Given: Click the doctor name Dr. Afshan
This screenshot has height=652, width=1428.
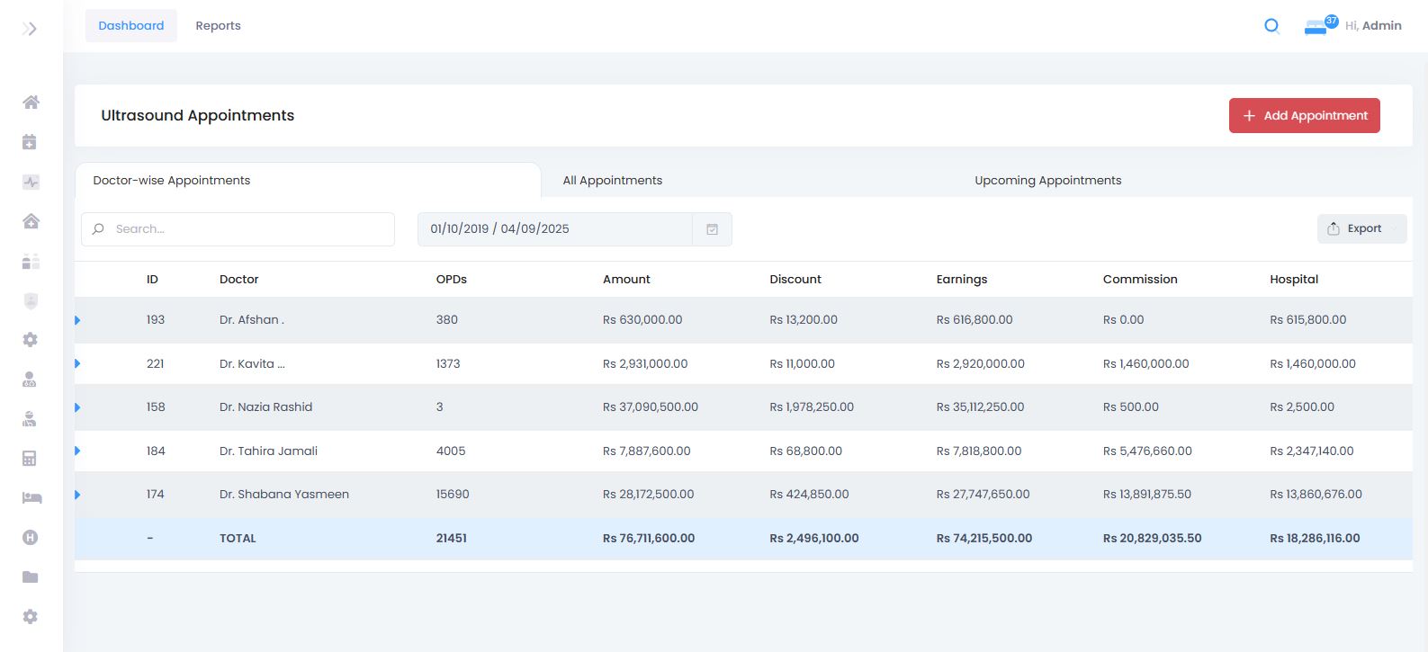Looking at the screenshot, I should coord(252,319).
